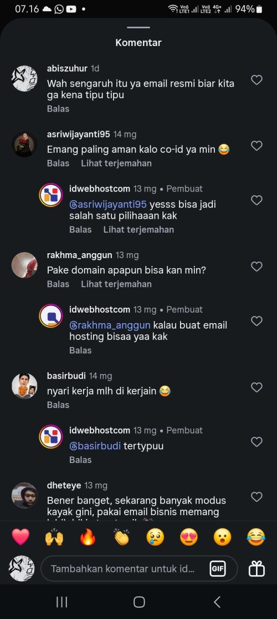
Task: Like rakhma_anggun's comment with the heart icon
Action: pos(257,266)
